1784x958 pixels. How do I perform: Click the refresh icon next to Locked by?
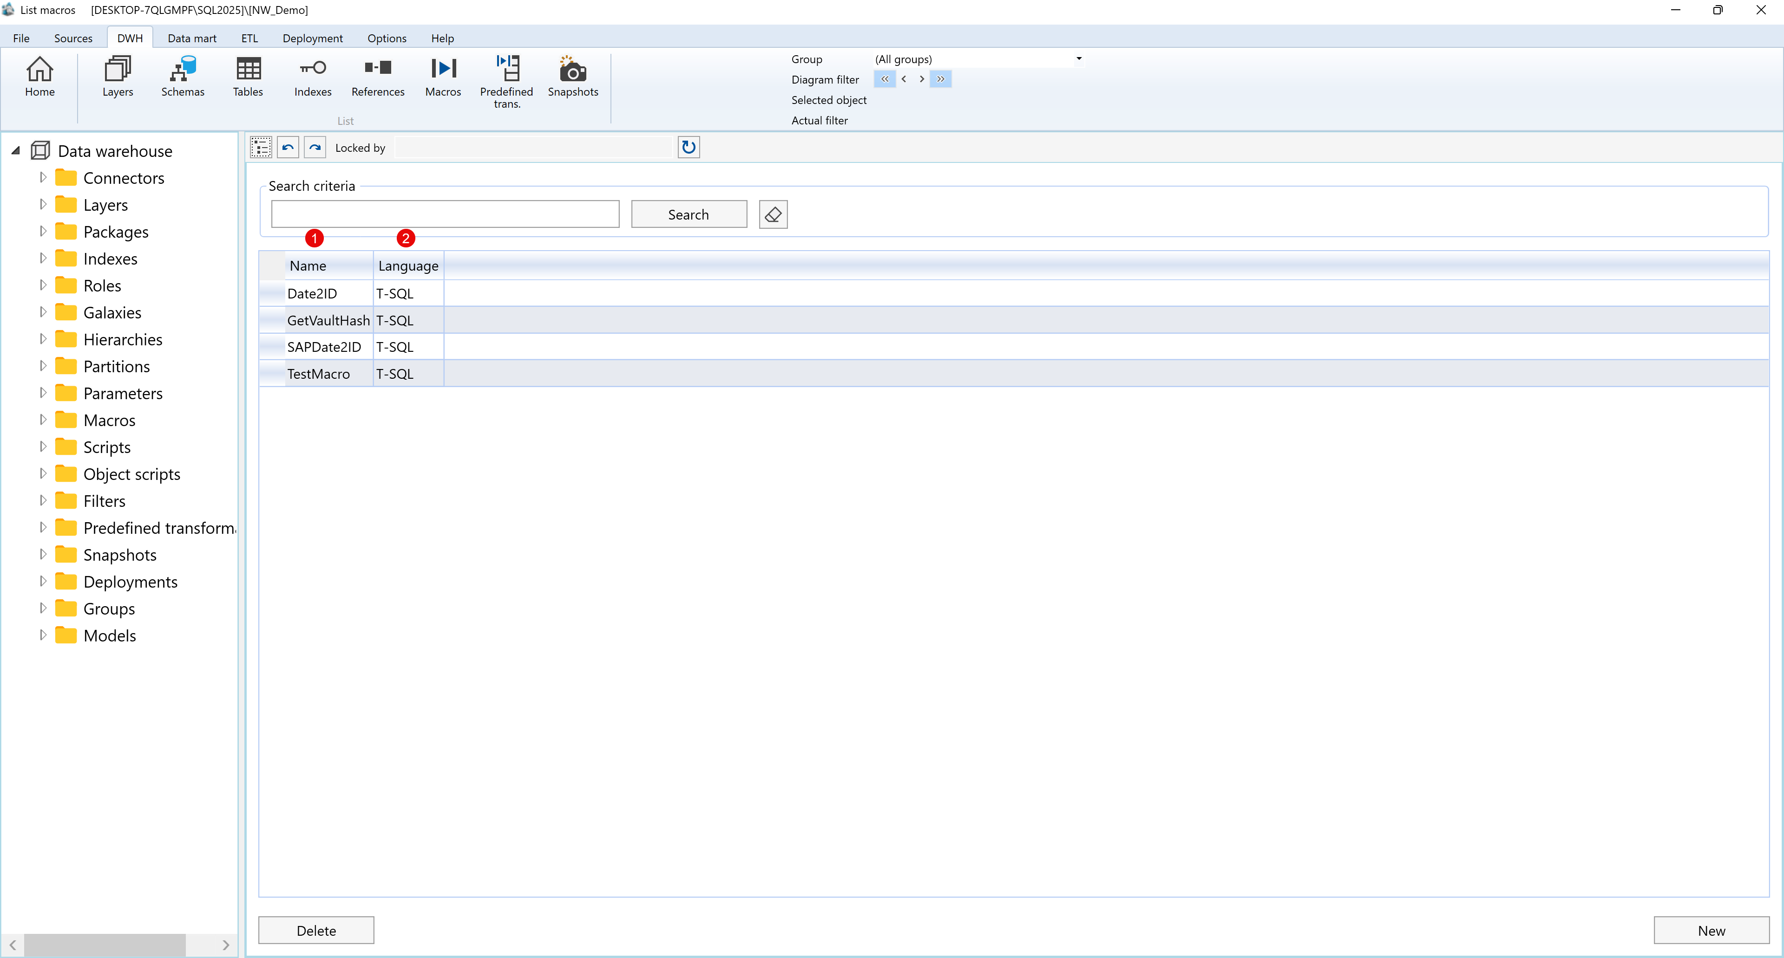(688, 147)
